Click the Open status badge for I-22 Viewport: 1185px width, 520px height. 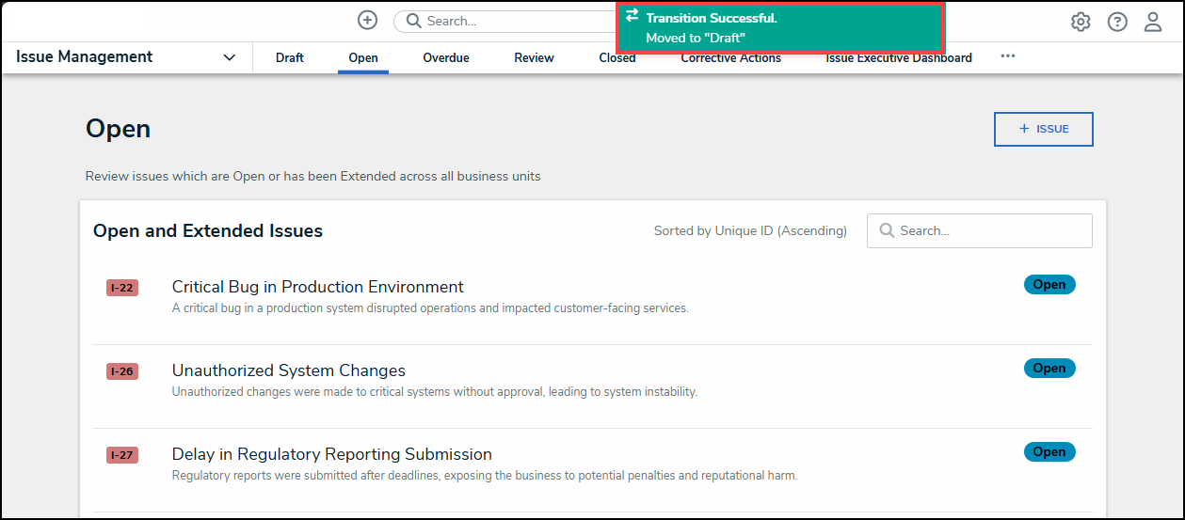[x=1049, y=285]
